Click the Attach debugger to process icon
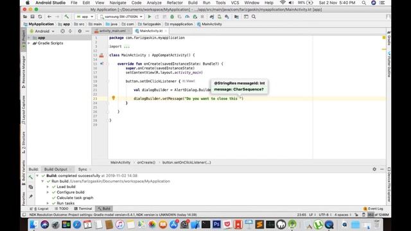Image resolution: width=411 pixels, height=231 pixels. pos(195,17)
